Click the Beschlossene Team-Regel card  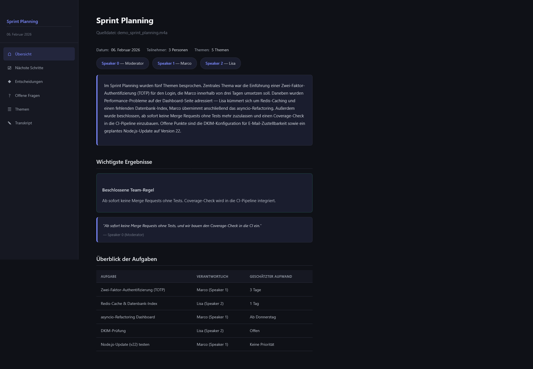[204, 193]
